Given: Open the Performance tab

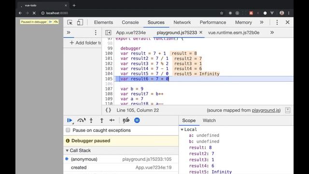Looking at the screenshot, I should 213,22.
